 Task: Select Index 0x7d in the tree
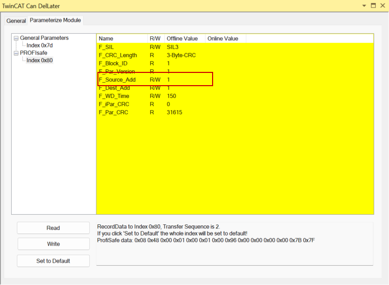[39, 45]
